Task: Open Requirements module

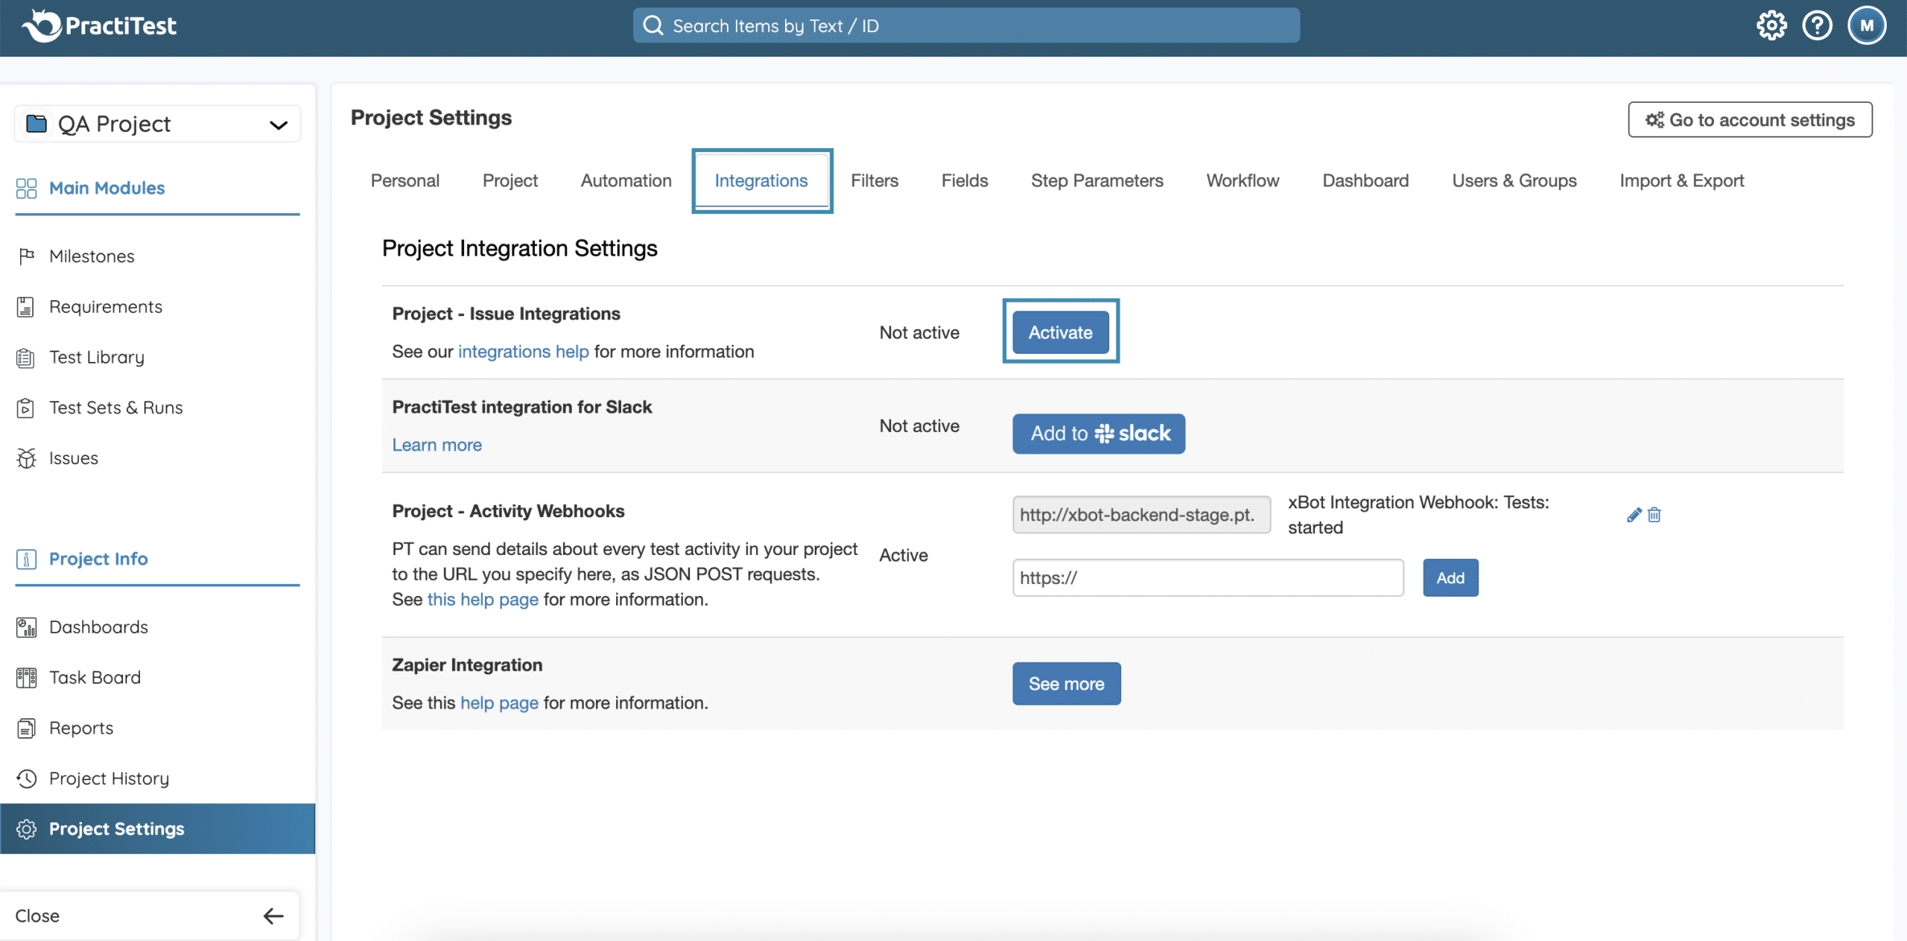Action: (x=106, y=307)
